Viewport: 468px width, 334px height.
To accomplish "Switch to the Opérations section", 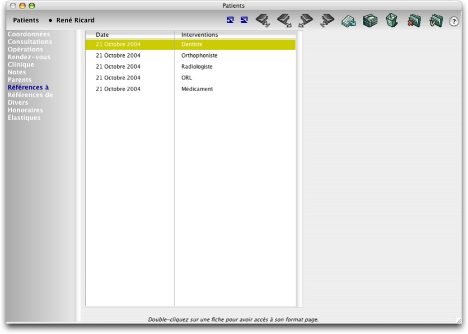I will pos(25,49).
